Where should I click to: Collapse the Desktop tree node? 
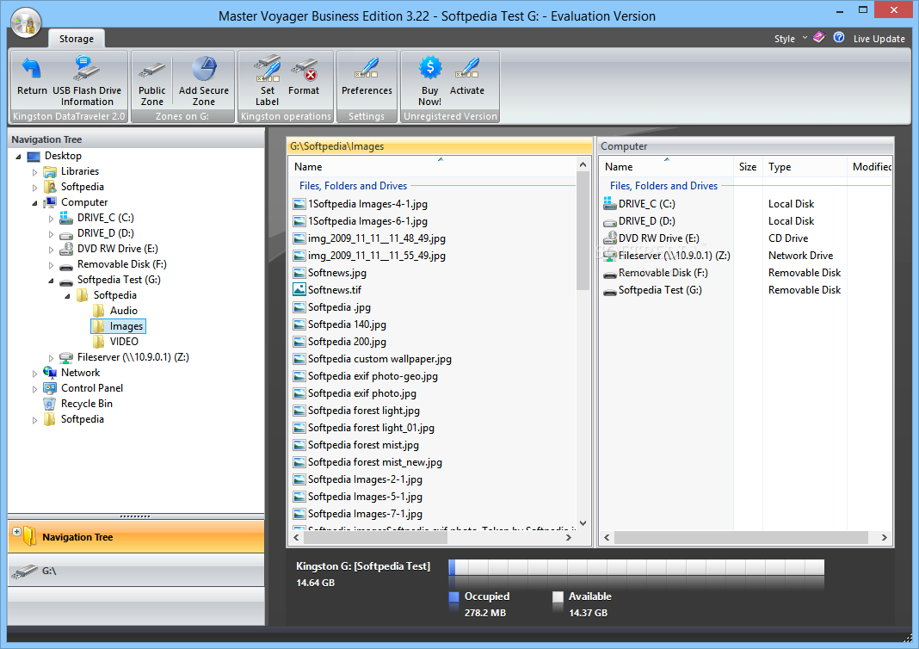(x=18, y=157)
